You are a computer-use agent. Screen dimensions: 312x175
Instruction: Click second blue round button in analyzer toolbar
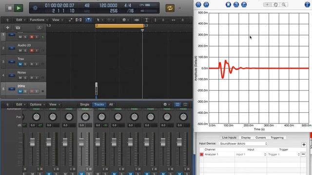click(x=206, y=4)
